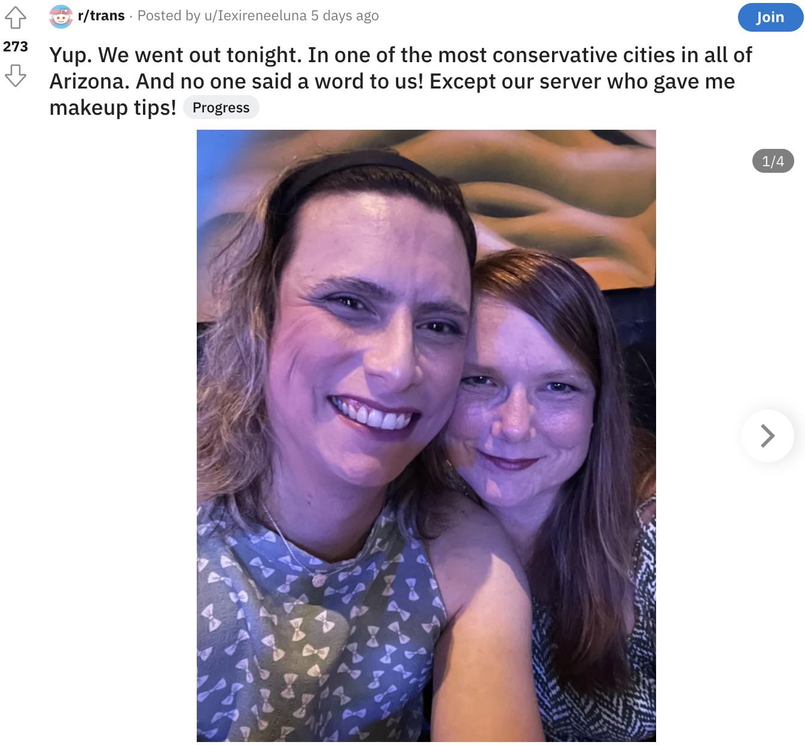Filter posts by the Progress flair
The height and width of the screenshot is (745, 805).
(x=221, y=107)
